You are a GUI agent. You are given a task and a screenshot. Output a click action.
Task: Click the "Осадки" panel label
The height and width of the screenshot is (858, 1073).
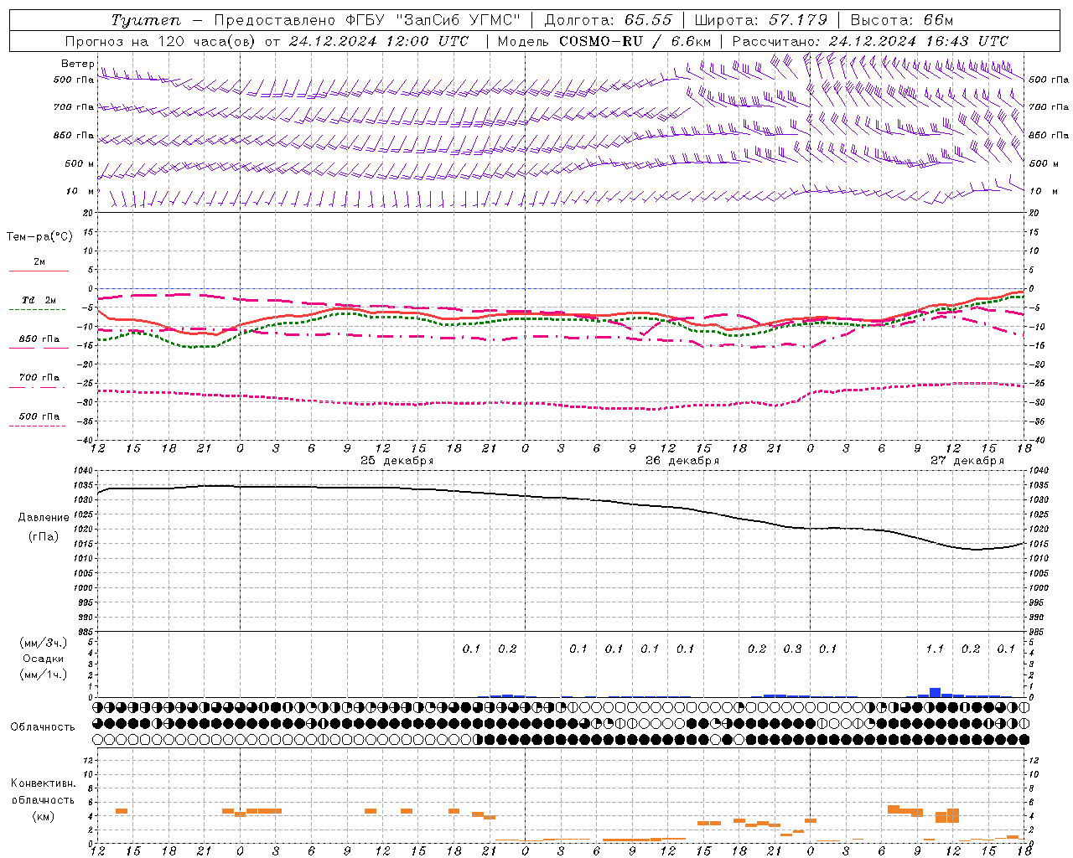pos(44,659)
